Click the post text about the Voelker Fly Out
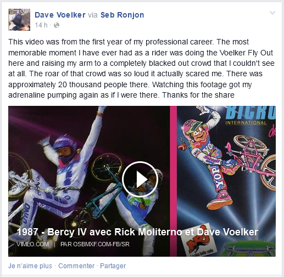Screen dimensions: 284x277 [x=141, y=69]
